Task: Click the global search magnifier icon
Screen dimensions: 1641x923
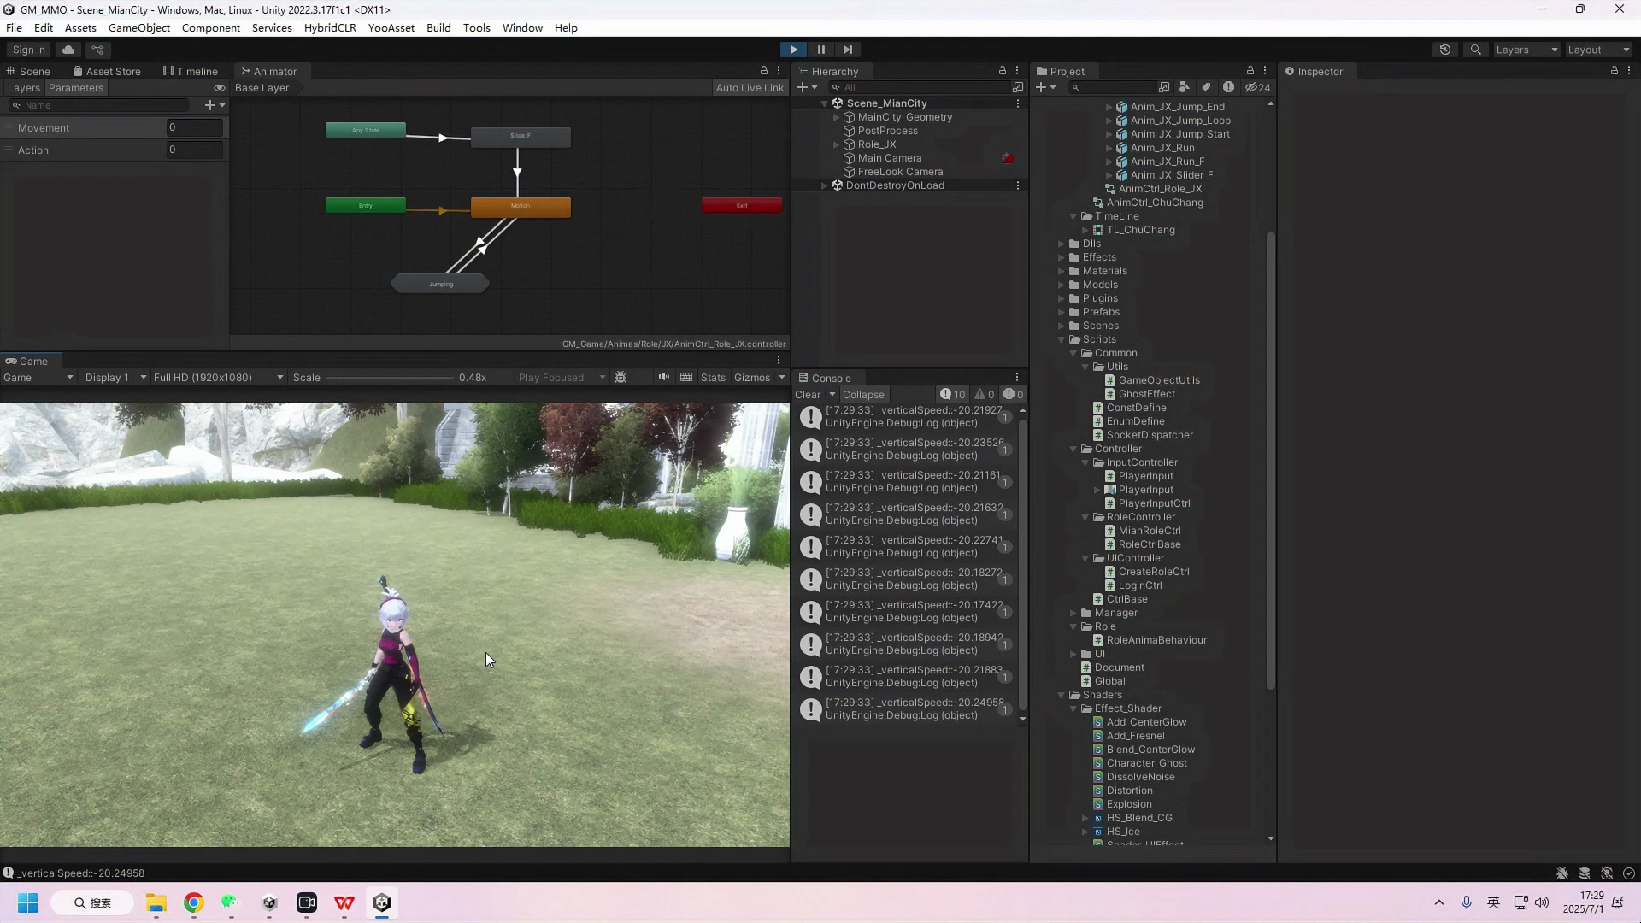Action: point(1476,50)
